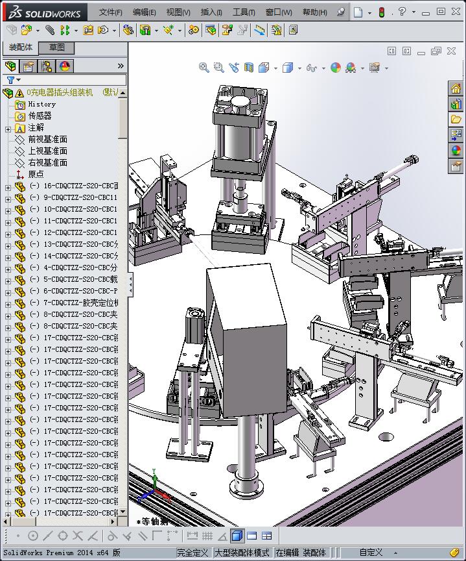Viewport: 466px width, 561px height.
Task: Click the status bar tag icon
Action: point(454,553)
